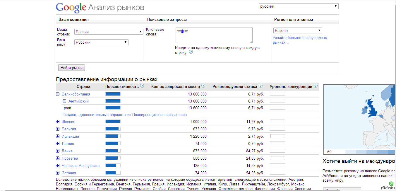Click the Найти рынки button
This screenshot has width=396, height=191.
[x=72, y=68]
